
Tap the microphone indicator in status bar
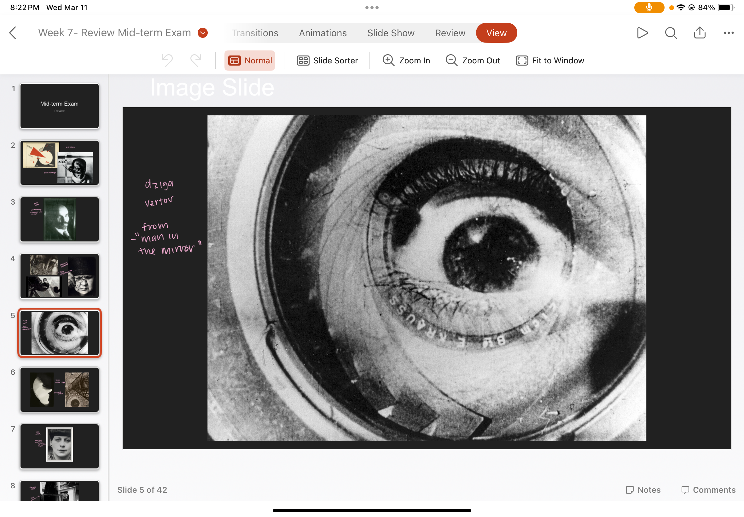[649, 8]
